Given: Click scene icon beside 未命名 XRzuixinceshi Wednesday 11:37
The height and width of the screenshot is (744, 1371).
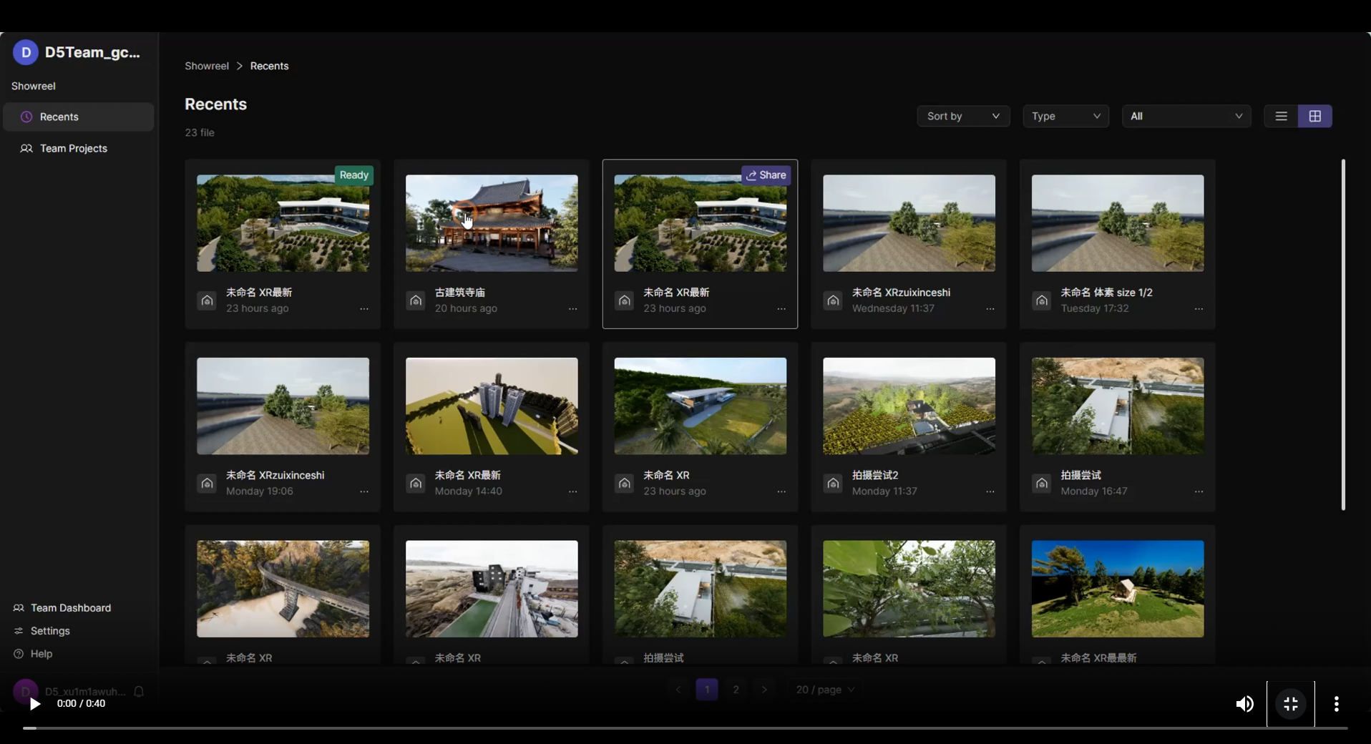Looking at the screenshot, I should point(833,300).
